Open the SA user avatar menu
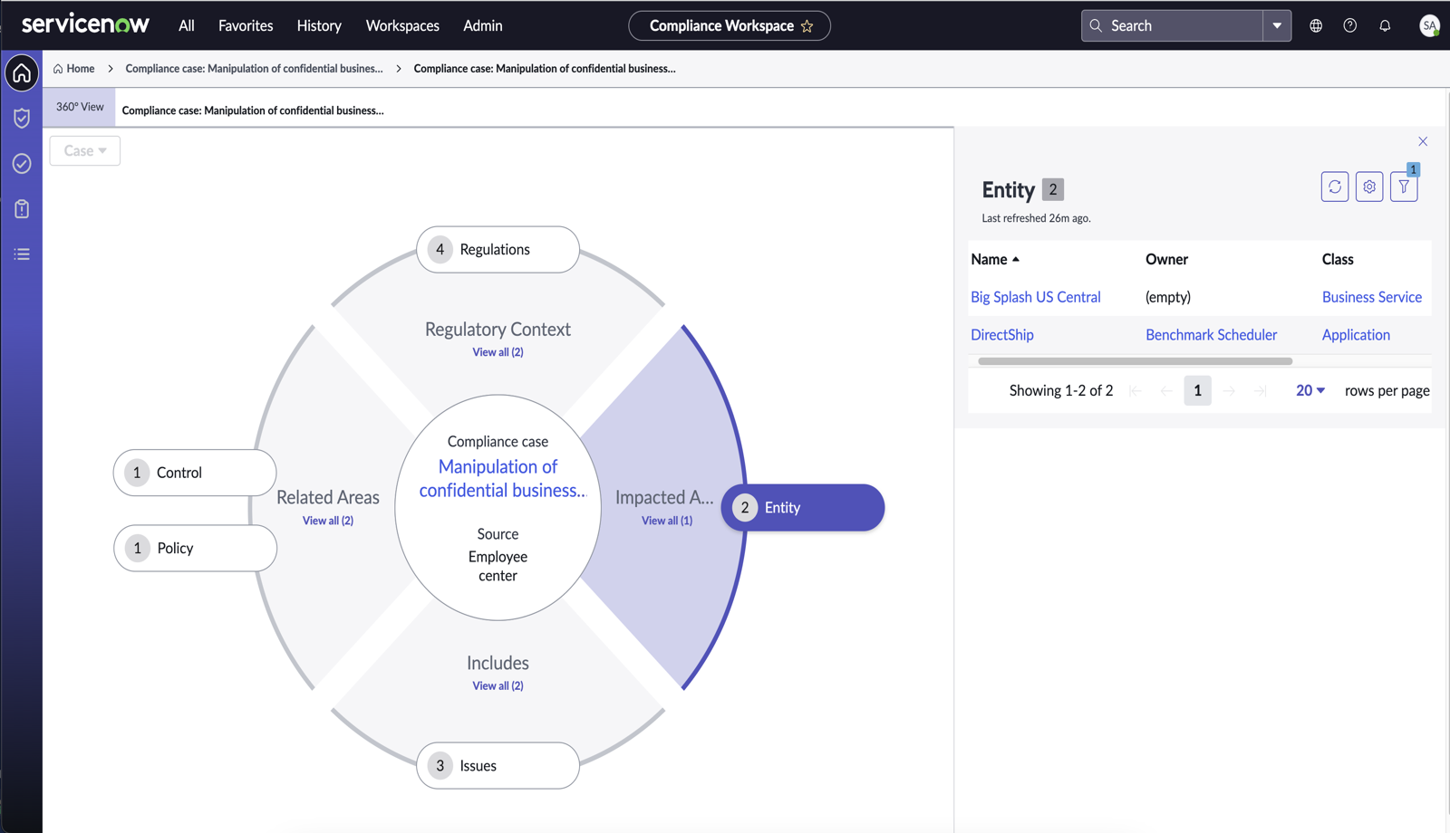The image size is (1450, 833). (x=1429, y=26)
